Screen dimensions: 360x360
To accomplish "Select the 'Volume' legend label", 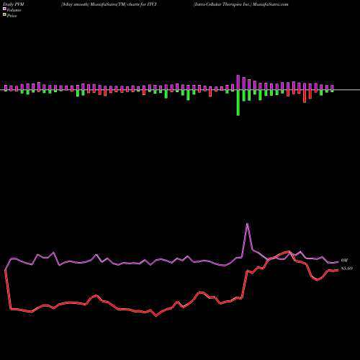I will (x=14, y=10).
